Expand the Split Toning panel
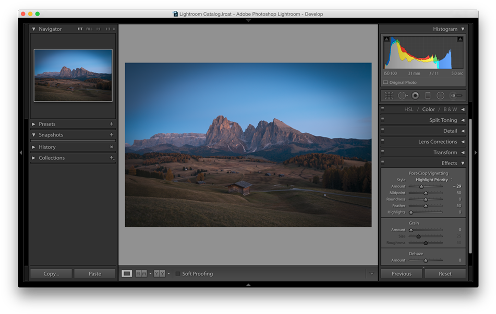 pyautogui.click(x=463, y=120)
